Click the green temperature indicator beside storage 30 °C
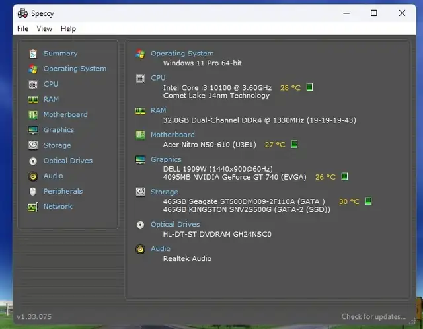The width and height of the screenshot is (423, 329). [368, 201]
